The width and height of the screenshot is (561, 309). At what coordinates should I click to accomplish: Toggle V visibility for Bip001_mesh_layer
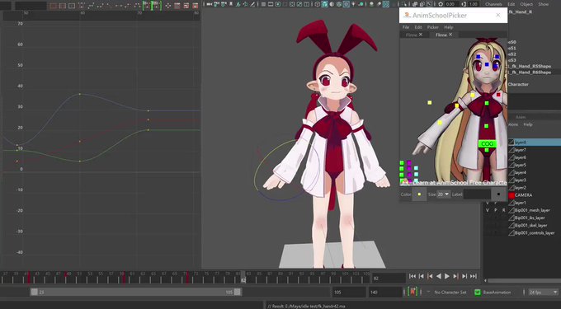point(487,210)
